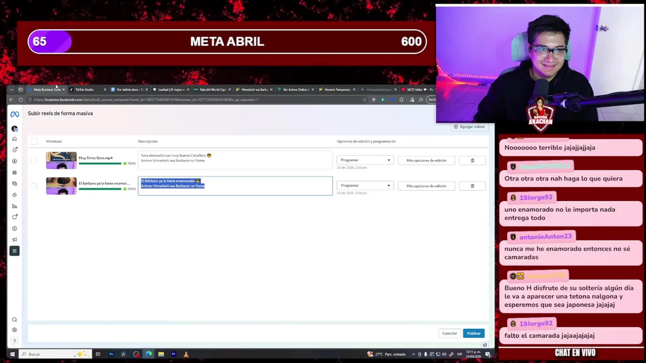Click the taskbar clock showing 12:11 p. m.
Viewport: 646px width, 363px height.
(x=474, y=354)
